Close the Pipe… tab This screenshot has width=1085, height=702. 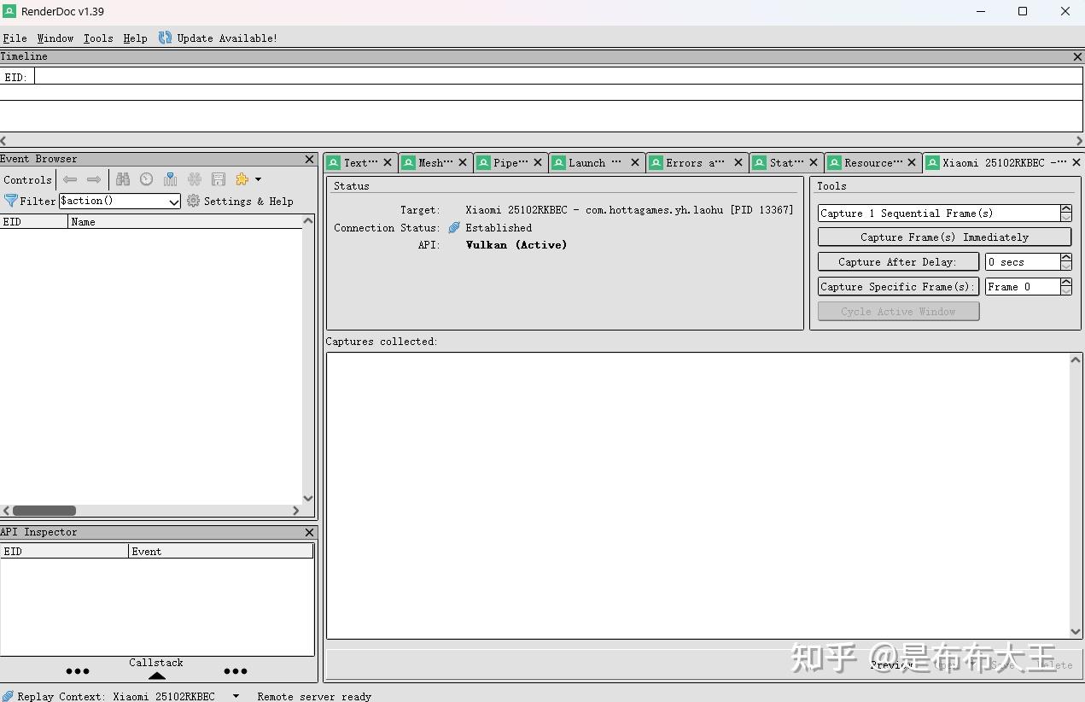(x=538, y=162)
